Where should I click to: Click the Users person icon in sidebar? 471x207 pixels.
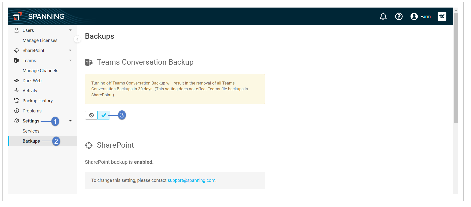17,30
